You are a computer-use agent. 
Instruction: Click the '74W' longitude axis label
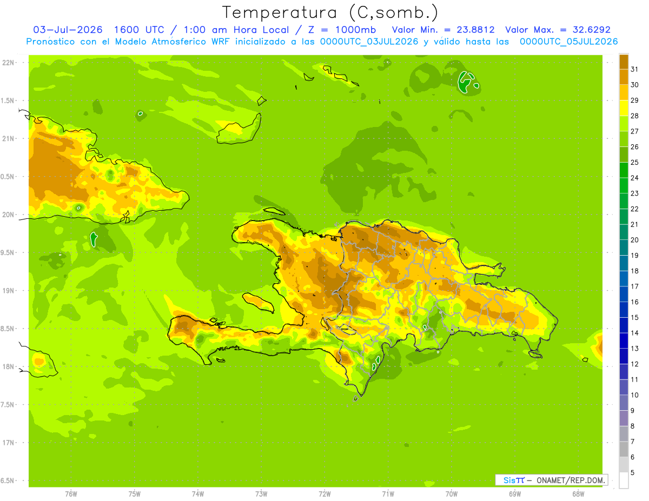tap(198, 494)
